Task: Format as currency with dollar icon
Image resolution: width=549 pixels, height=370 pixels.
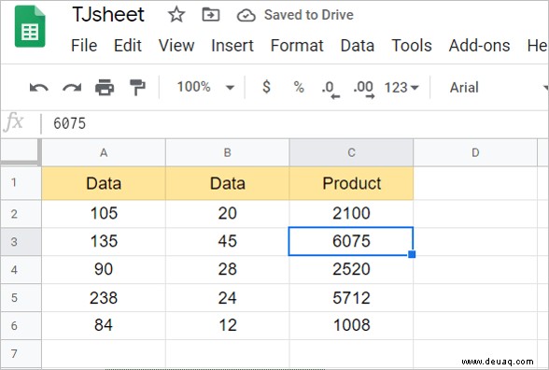Action: click(266, 87)
